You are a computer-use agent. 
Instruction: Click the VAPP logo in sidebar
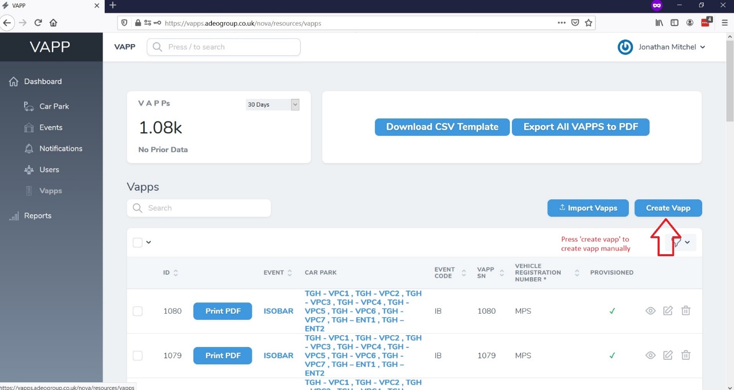click(x=50, y=47)
